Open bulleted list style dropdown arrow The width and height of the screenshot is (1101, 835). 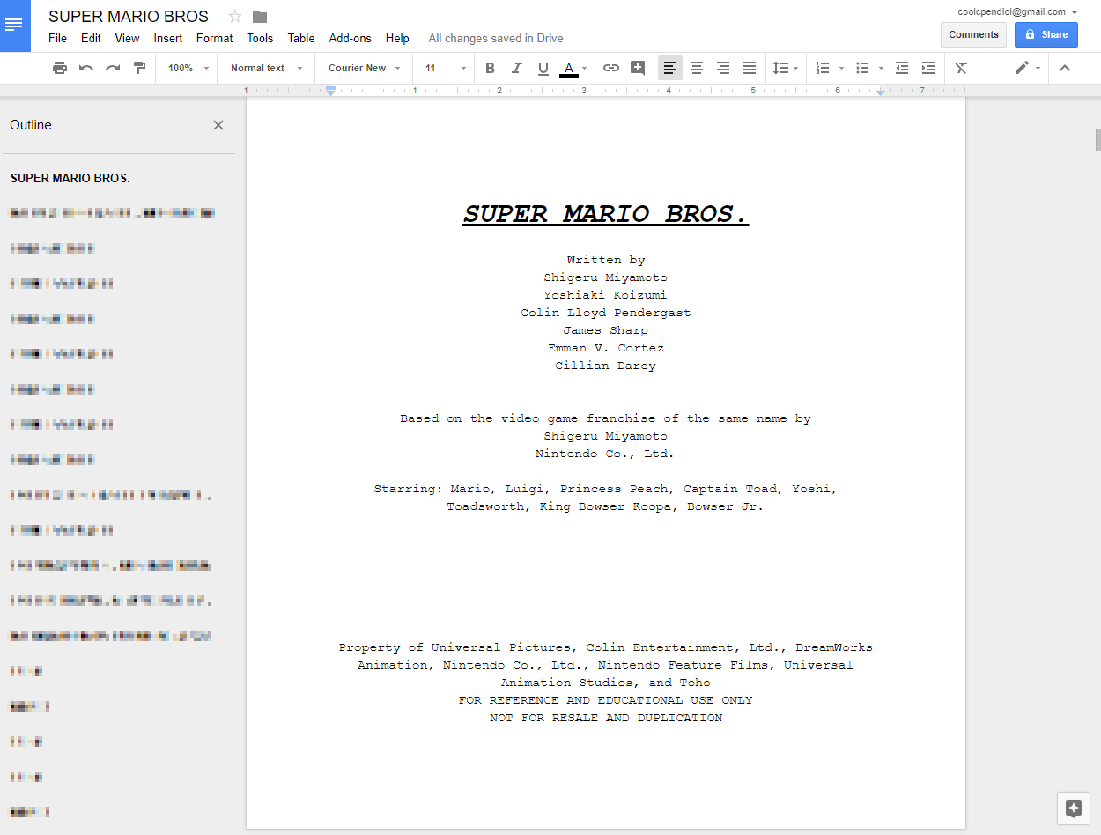[x=881, y=68]
